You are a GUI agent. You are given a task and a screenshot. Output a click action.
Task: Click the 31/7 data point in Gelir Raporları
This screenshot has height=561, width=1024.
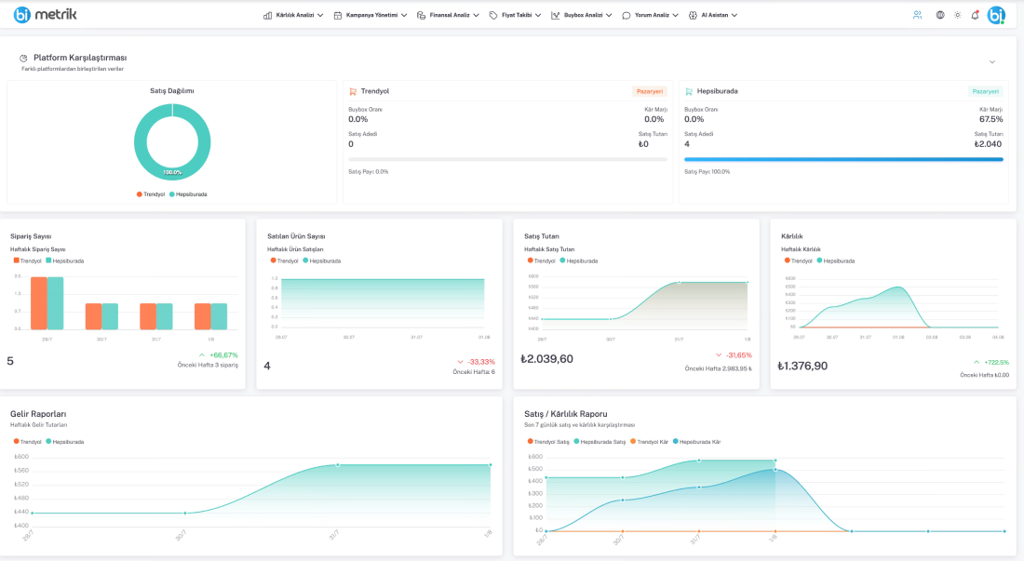tap(338, 465)
